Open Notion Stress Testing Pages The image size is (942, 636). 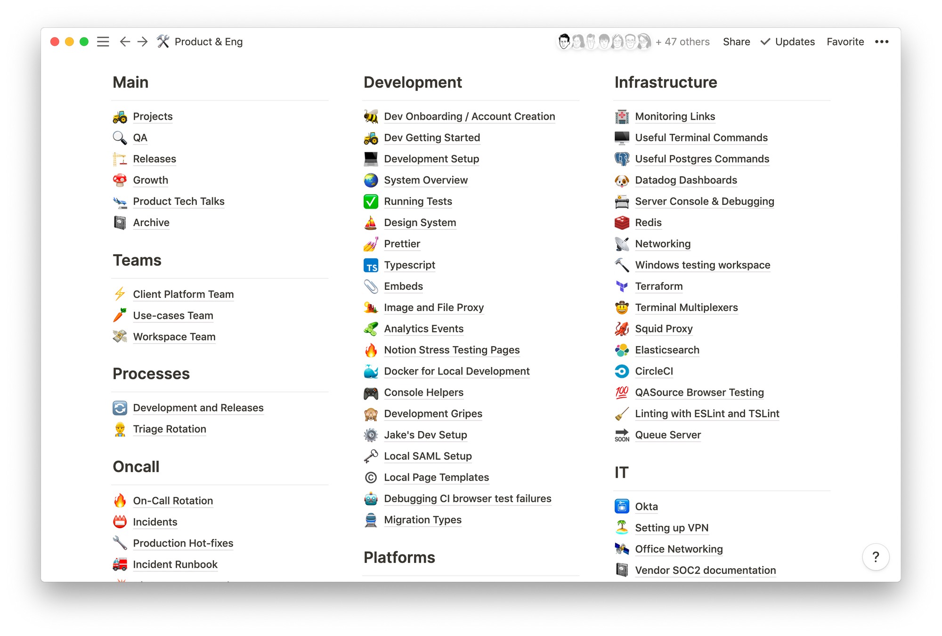point(452,350)
